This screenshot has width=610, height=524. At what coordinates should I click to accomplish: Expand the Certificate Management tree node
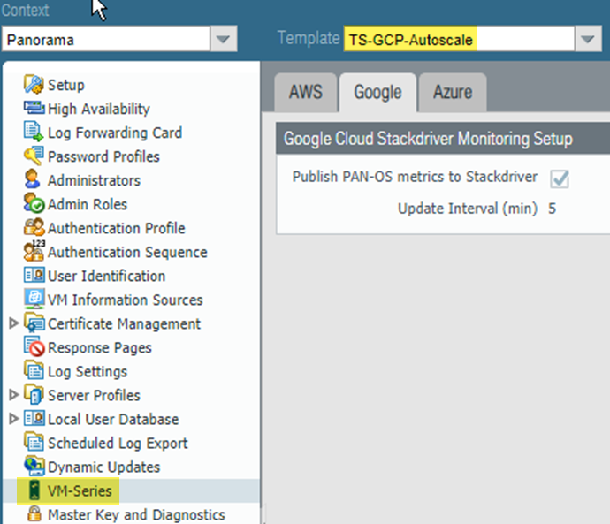pyautogui.click(x=13, y=323)
